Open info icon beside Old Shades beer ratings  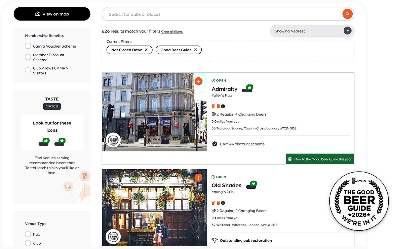tap(223, 203)
